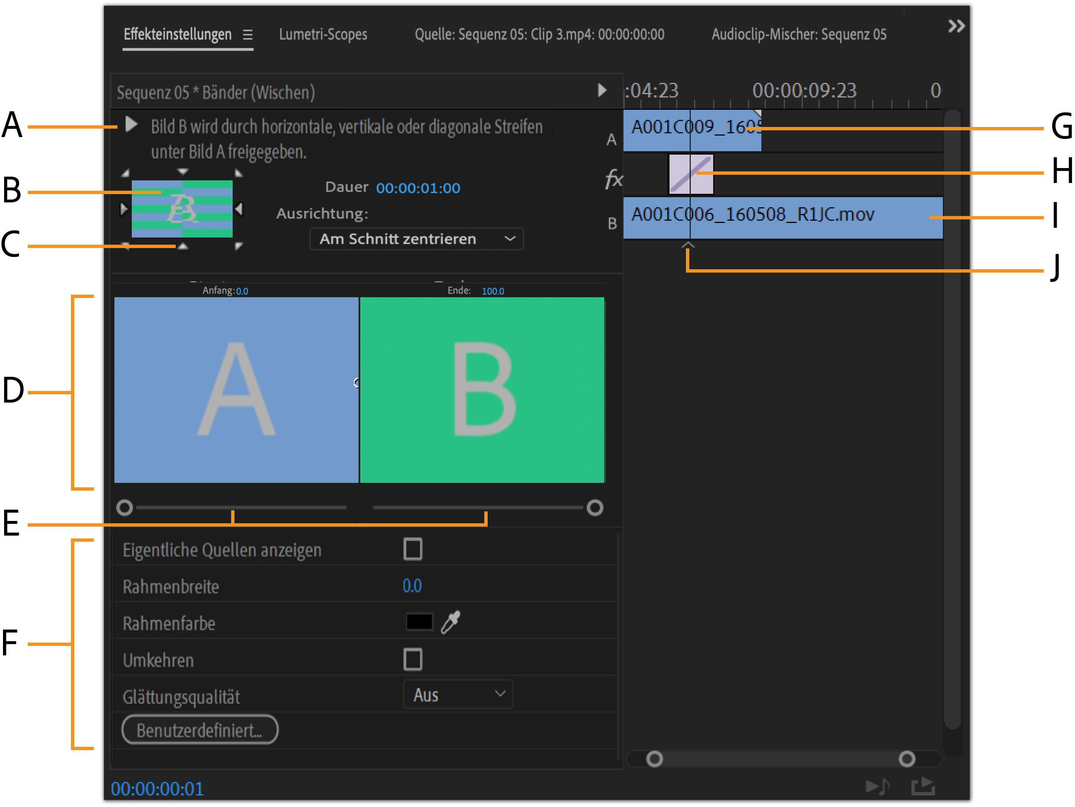Play the transition preview
The height and width of the screenshot is (807, 1075).
(x=131, y=124)
